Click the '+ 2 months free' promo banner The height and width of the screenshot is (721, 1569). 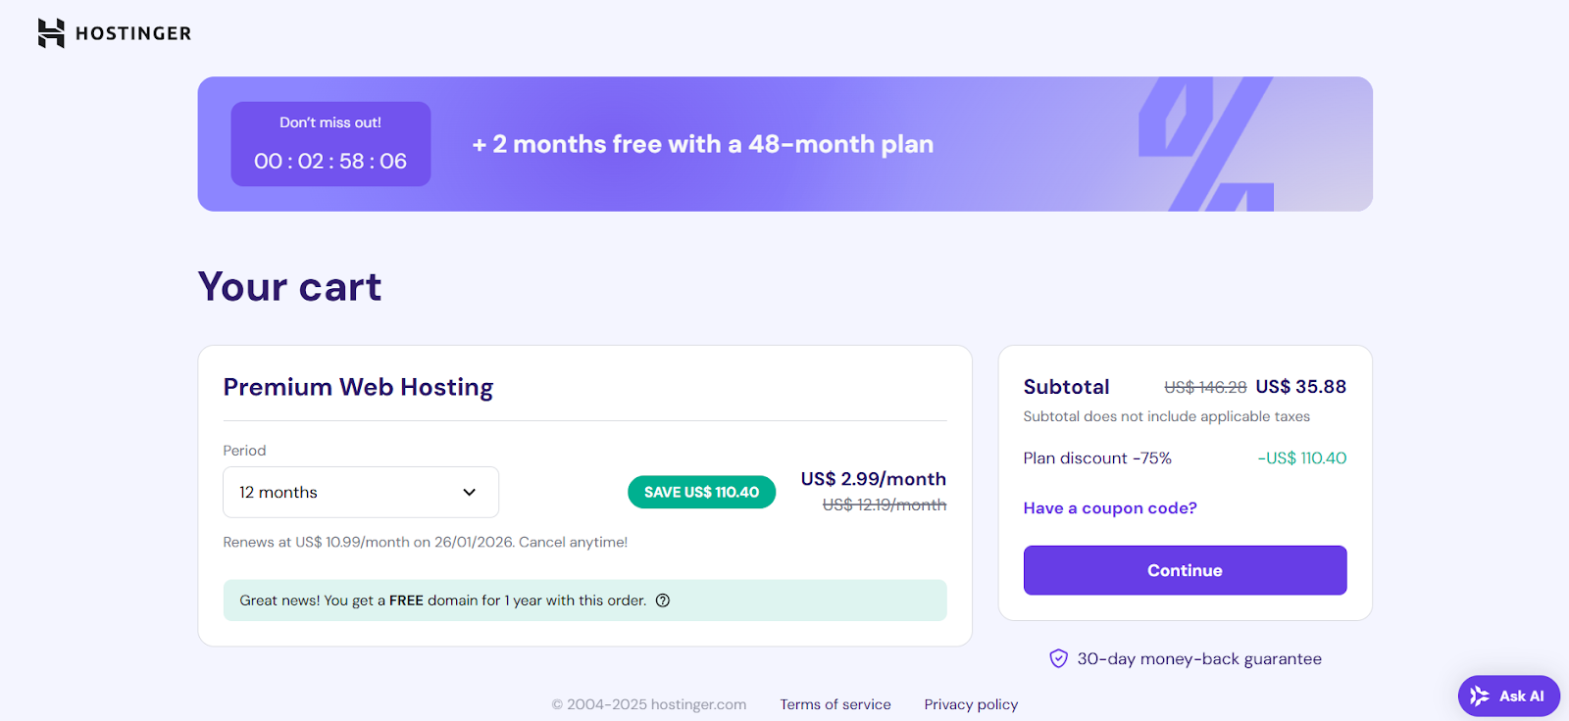(x=702, y=144)
